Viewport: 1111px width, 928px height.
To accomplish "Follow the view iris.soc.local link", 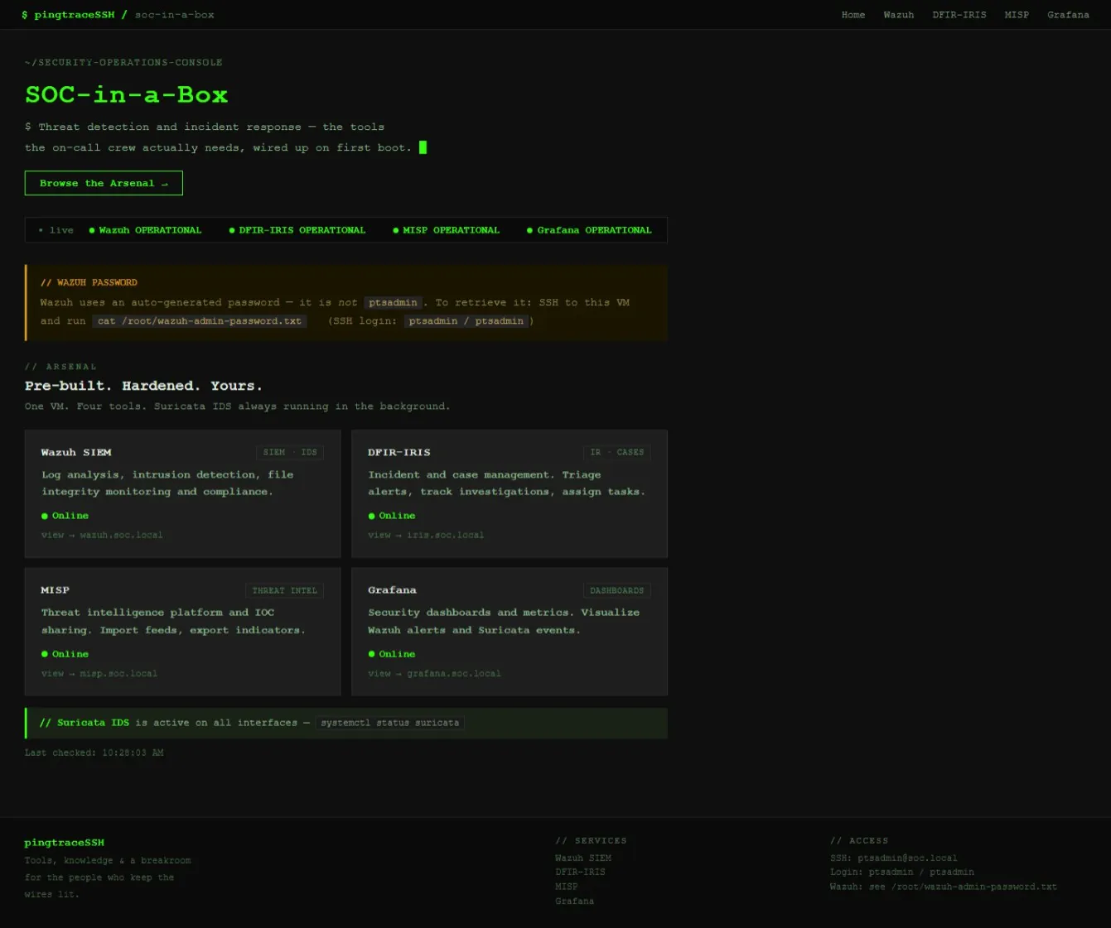I will tap(426, 535).
